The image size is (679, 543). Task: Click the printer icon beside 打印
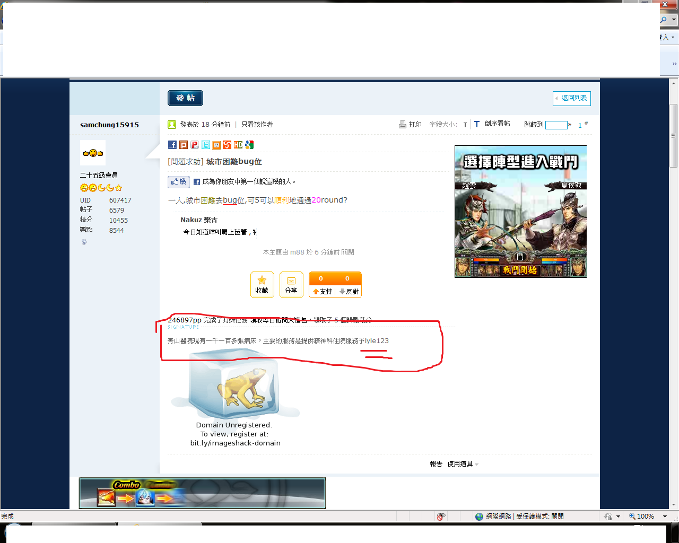[403, 125]
